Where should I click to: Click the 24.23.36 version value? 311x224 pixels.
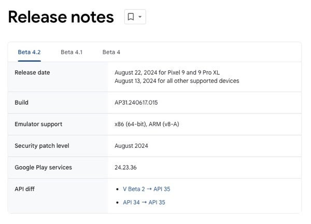click(x=125, y=167)
